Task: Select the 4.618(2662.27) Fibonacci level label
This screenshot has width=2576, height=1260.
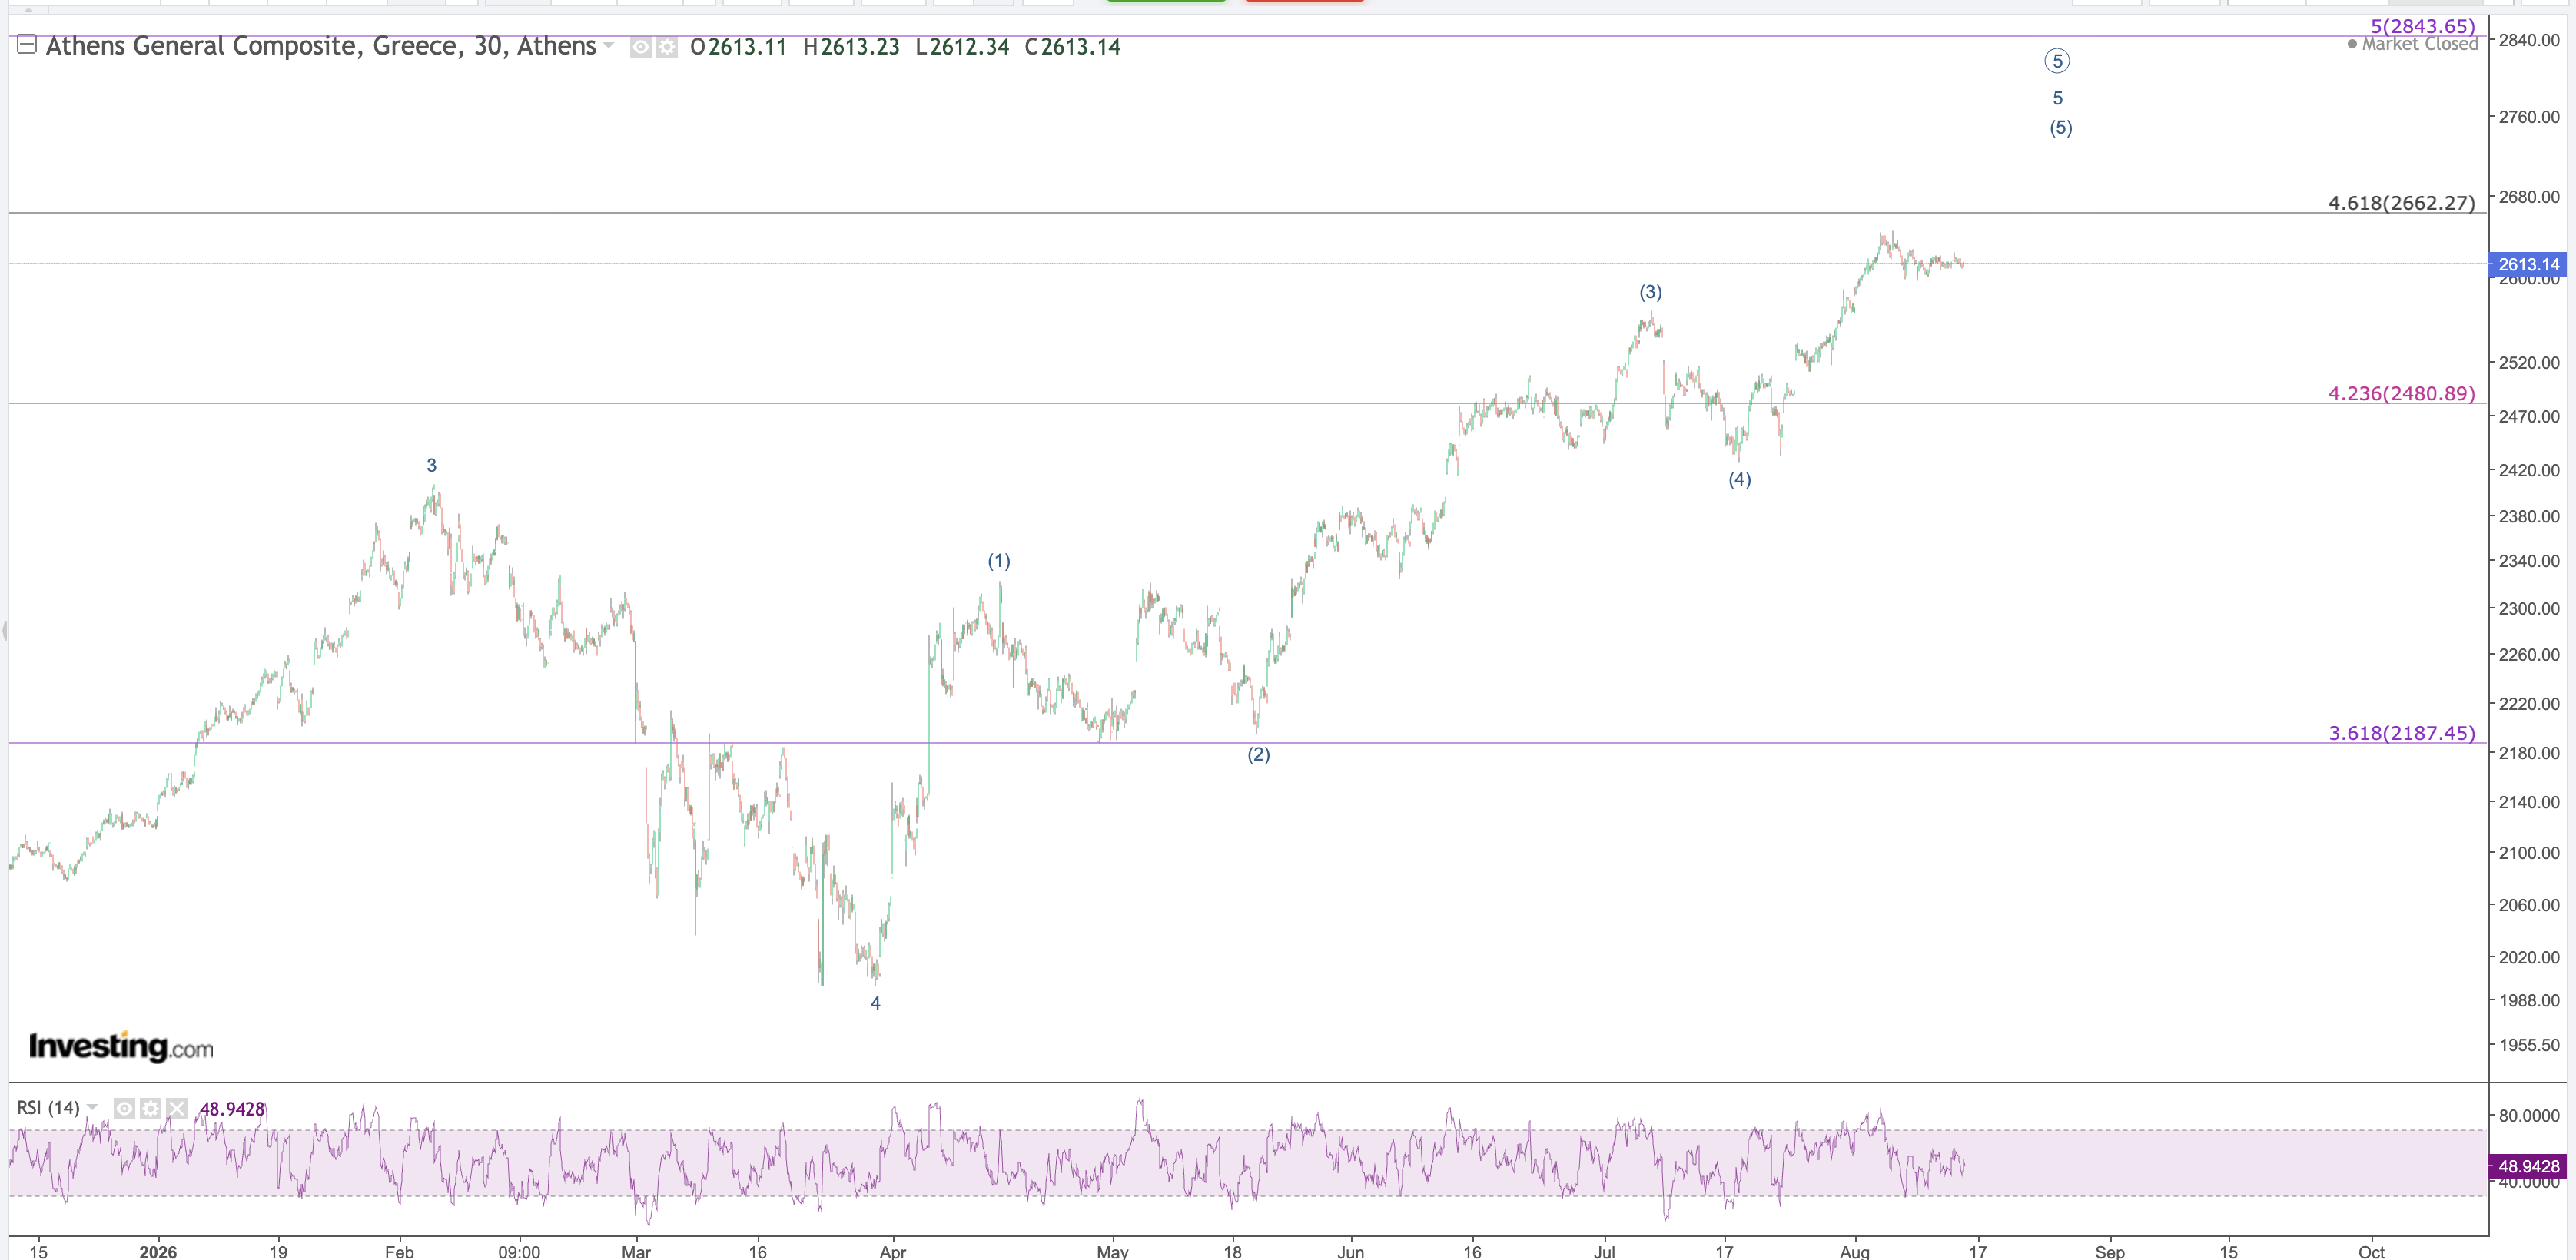Action: coord(2401,203)
